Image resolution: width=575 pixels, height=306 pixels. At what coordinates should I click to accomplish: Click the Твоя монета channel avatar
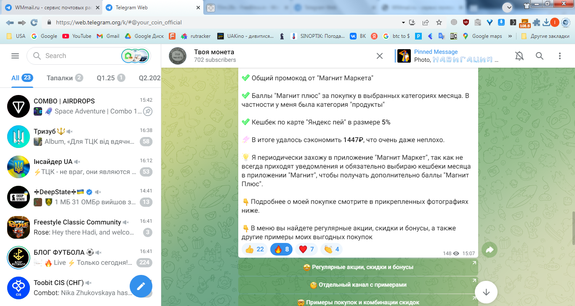click(178, 56)
